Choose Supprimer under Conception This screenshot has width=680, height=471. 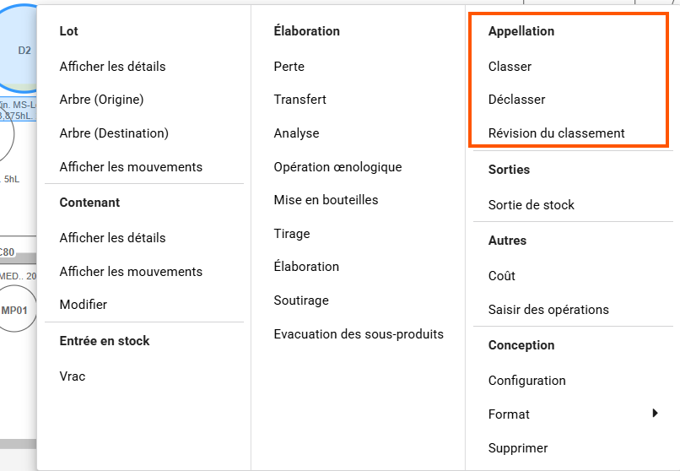(x=518, y=448)
